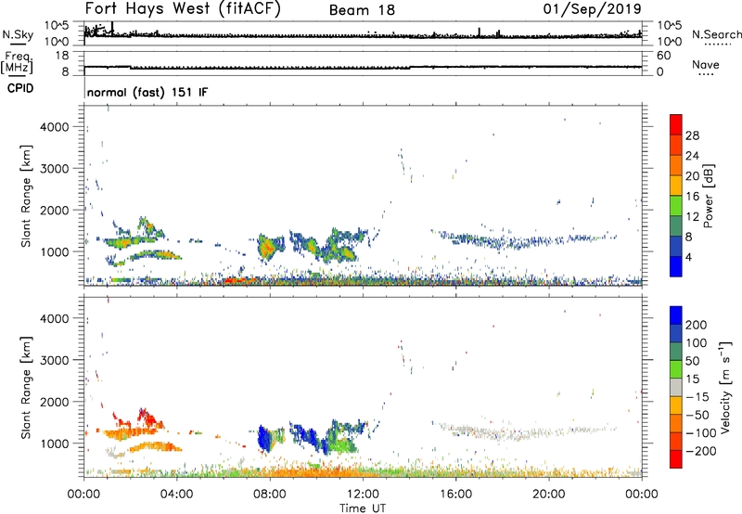Click the "-100" velocity colorbar label

[701, 433]
